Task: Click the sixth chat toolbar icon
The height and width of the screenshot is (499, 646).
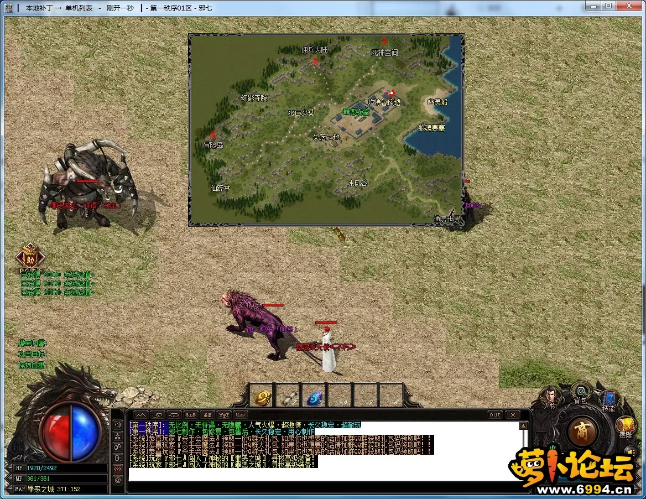Action: point(223,415)
